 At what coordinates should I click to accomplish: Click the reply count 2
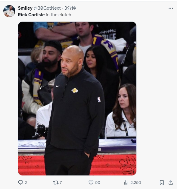point(26,182)
